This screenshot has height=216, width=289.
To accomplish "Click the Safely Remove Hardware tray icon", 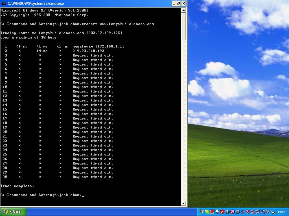I will click(x=273, y=212).
